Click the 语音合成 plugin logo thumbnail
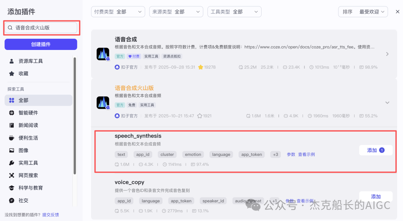The width and height of the screenshot is (403, 221). tap(103, 54)
